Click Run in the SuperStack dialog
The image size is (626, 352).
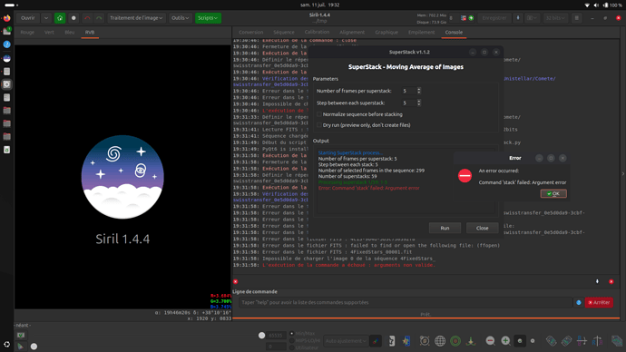pos(445,229)
